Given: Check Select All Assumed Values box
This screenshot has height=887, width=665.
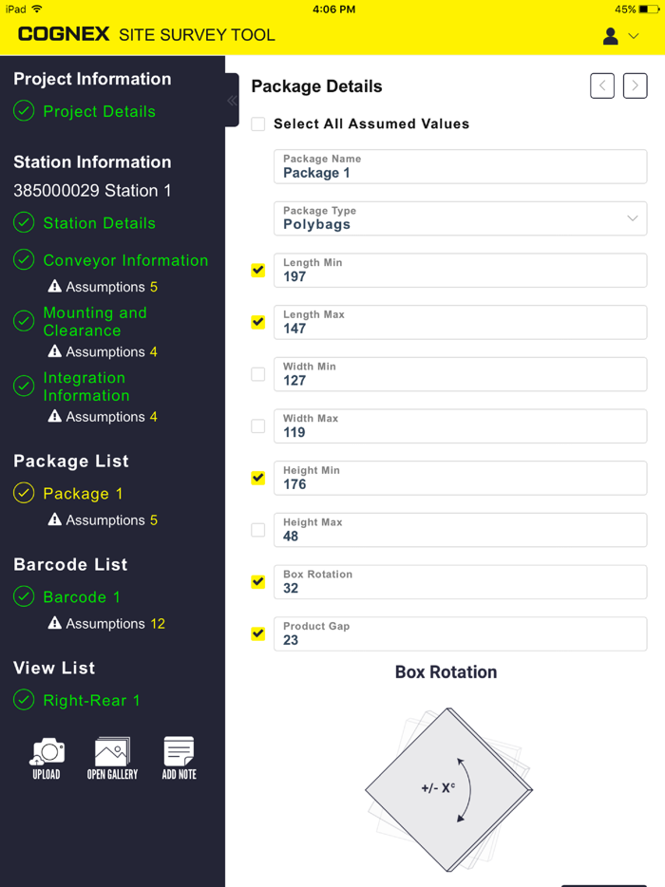Looking at the screenshot, I should coord(258,124).
